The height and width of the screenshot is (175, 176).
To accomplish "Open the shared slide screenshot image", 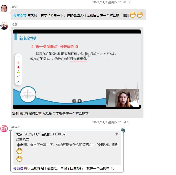I will click(x=77, y=69).
